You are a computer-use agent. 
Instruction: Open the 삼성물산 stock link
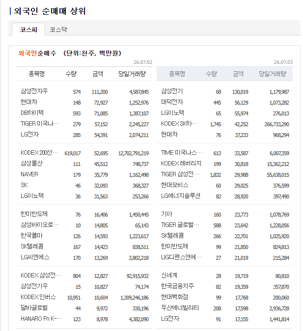coord(31,164)
